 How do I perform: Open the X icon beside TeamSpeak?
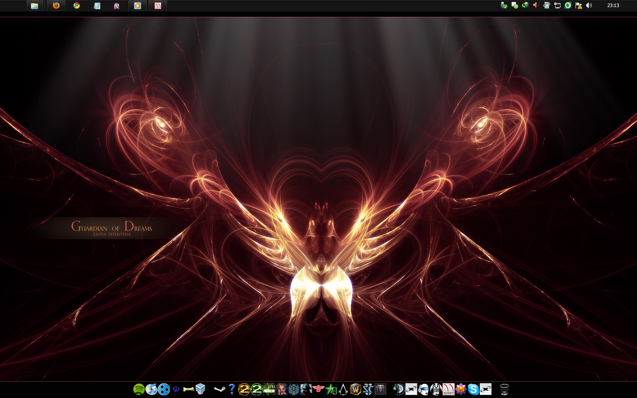(411, 389)
